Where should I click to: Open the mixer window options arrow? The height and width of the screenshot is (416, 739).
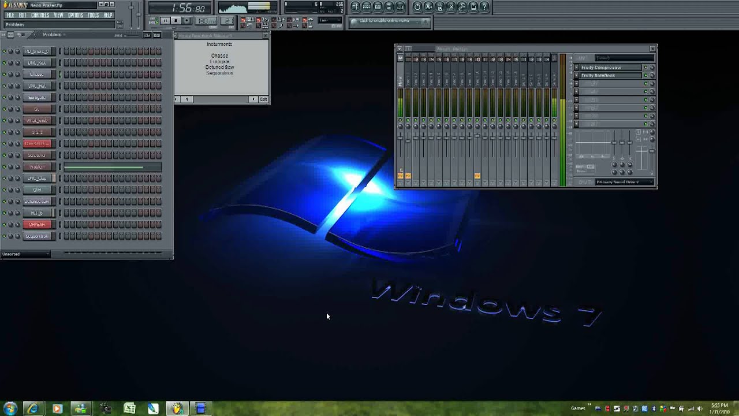point(400,49)
